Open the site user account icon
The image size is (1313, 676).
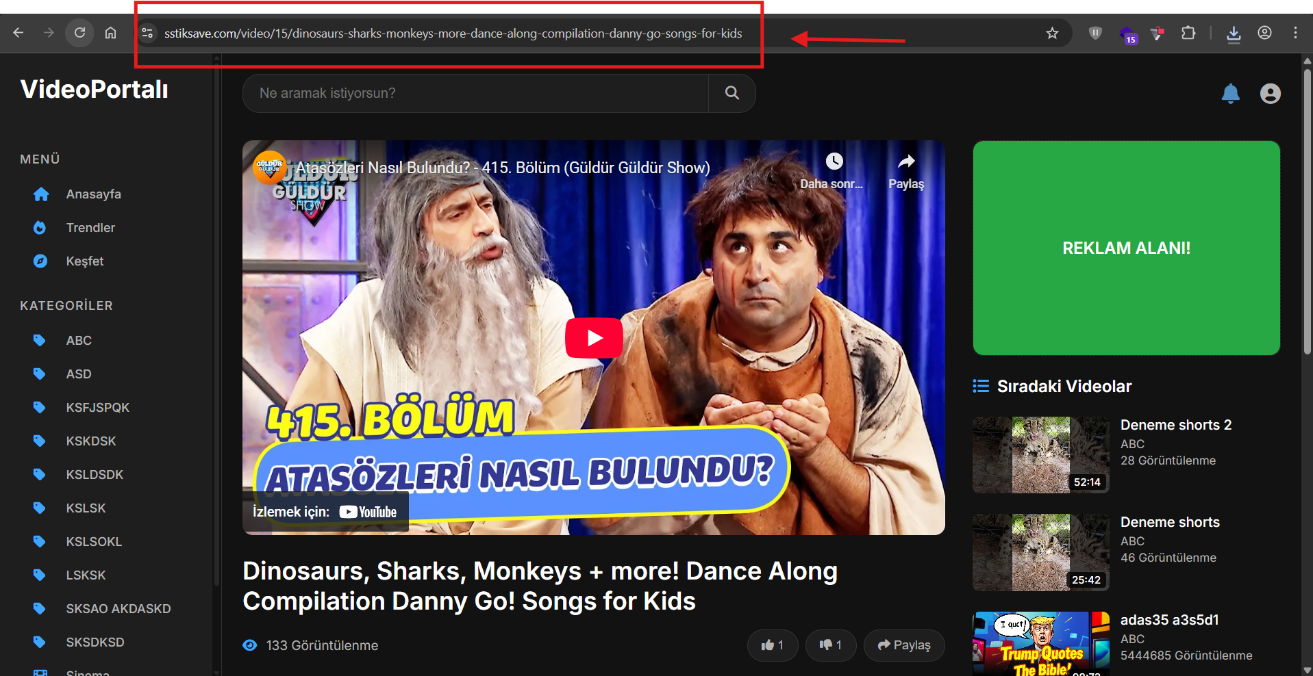click(1271, 93)
